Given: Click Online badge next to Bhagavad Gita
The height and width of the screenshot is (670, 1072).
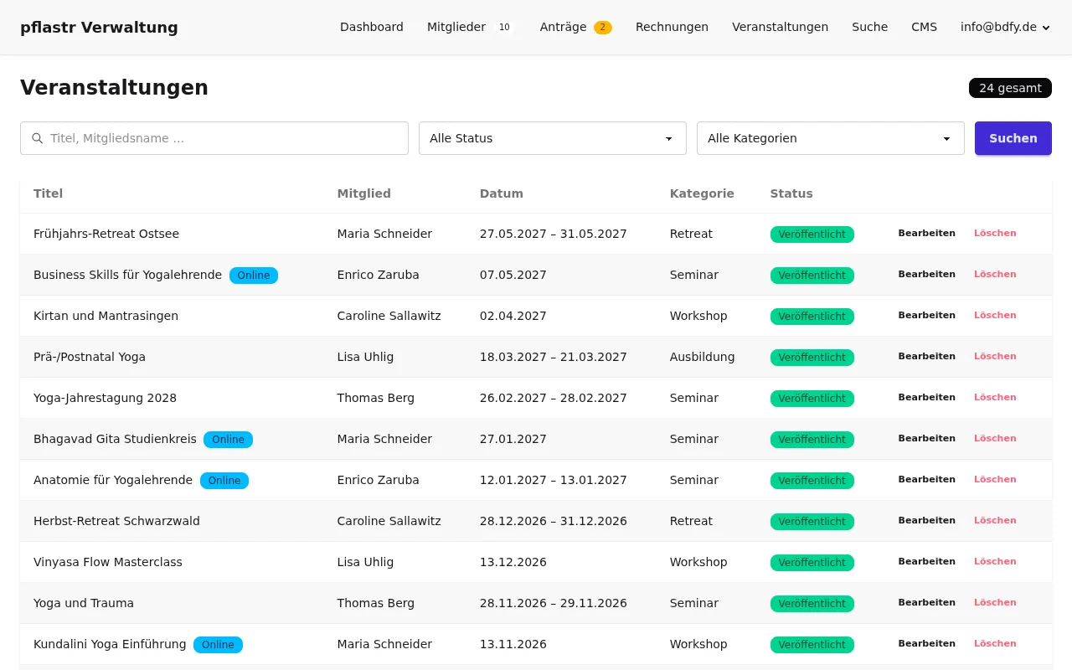Looking at the screenshot, I should pyautogui.click(x=228, y=439).
